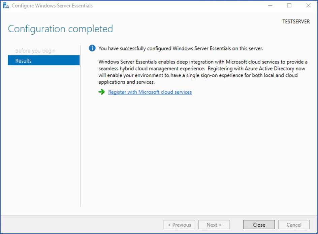Click the blue information icon

(92, 48)
